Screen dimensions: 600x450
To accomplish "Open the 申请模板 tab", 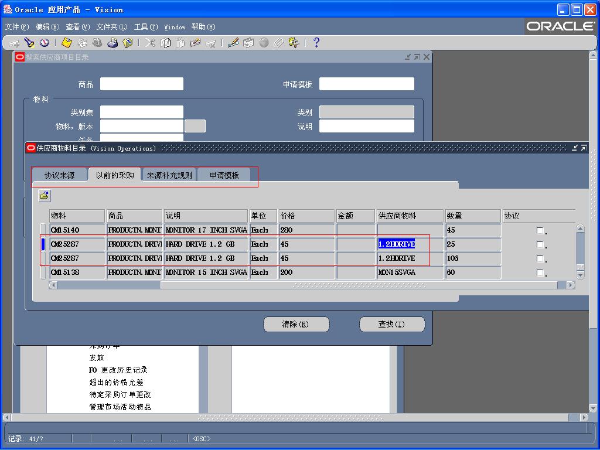I will click(224, 175).
